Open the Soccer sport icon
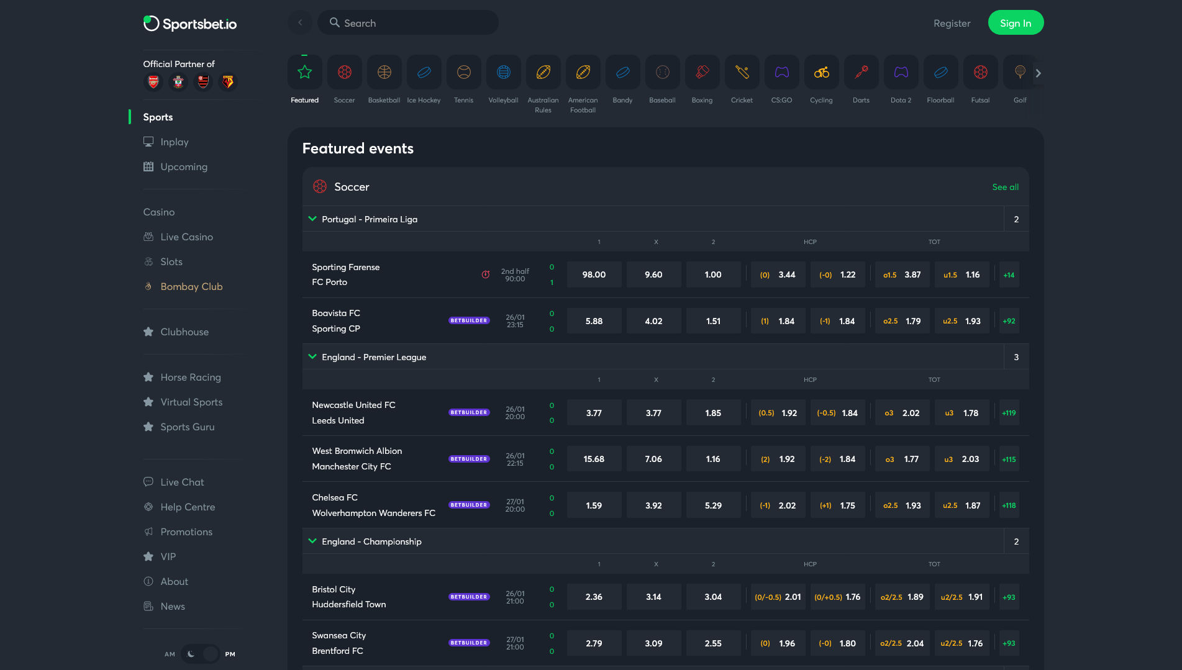 click(x=344, y=73)
